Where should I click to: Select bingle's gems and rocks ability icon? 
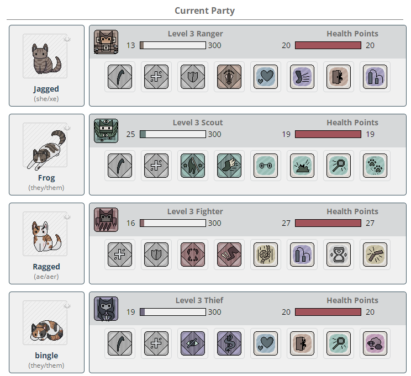click(375, 343)
